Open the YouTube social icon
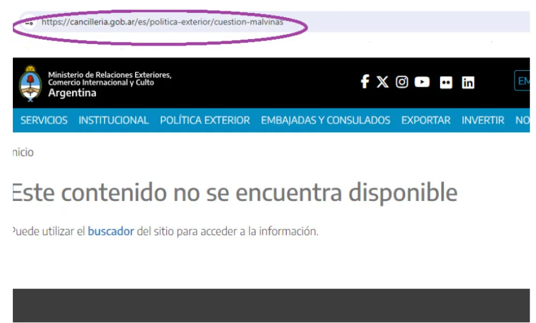This screenshot has height=323, width=536. tap(422, 82)
